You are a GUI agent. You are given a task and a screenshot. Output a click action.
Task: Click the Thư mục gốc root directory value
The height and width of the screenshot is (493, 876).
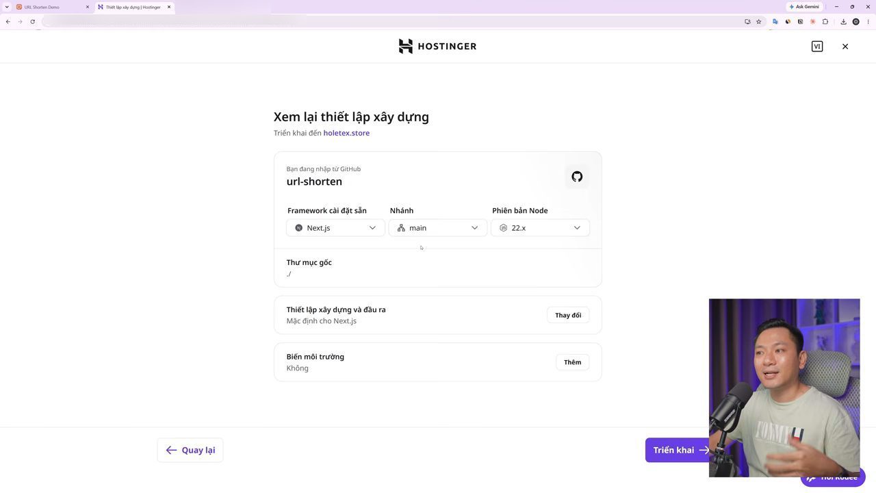click(x=289, y=274)
